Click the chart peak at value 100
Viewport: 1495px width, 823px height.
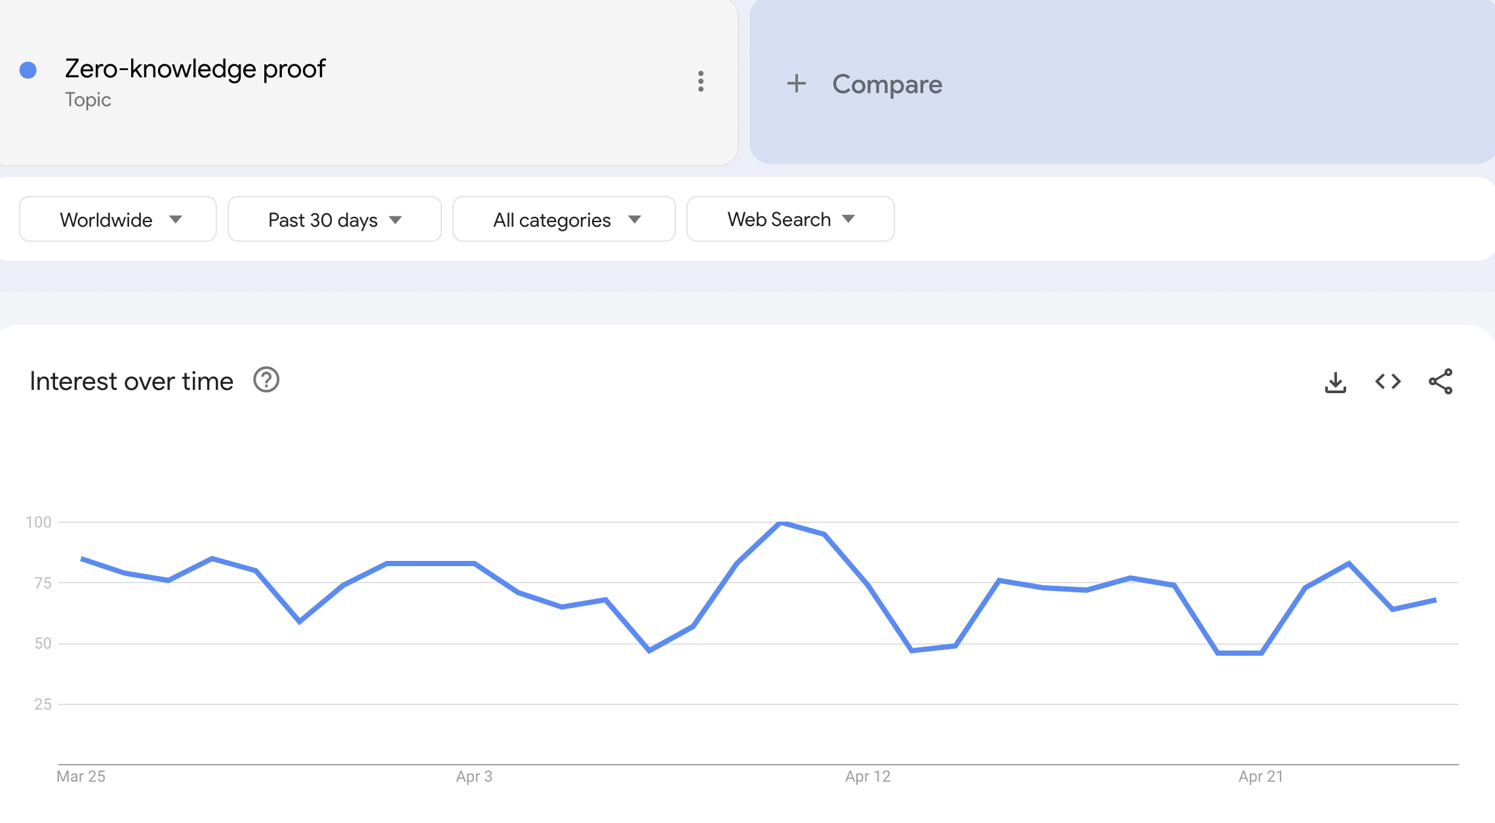point(780,523)
